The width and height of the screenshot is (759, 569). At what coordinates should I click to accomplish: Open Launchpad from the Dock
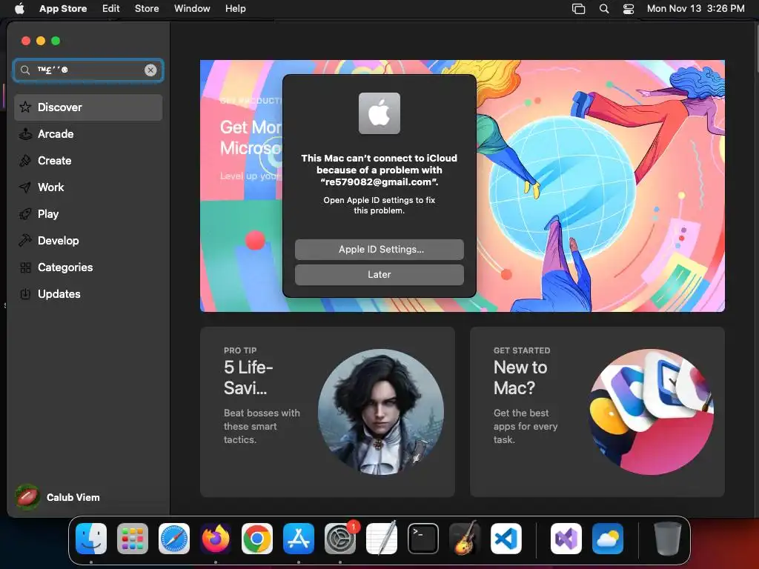(133, 538)
